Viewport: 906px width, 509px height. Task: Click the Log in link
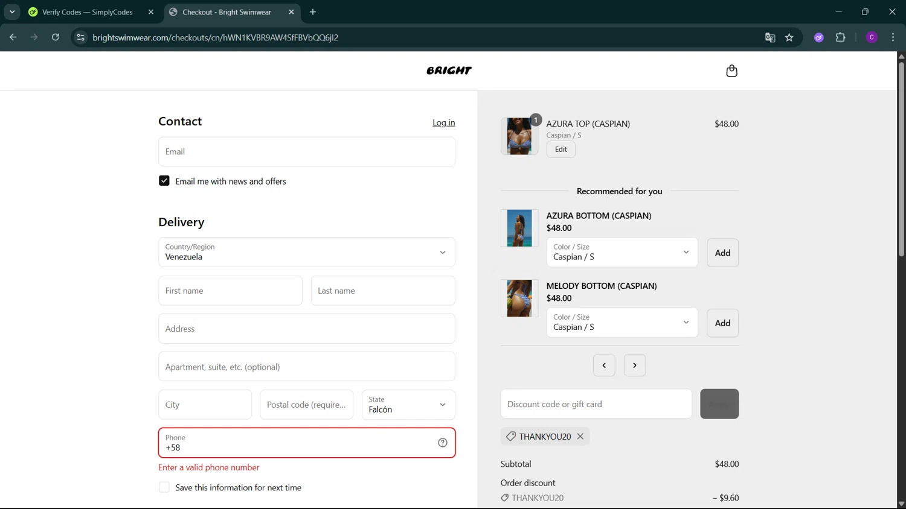point(444,122)
